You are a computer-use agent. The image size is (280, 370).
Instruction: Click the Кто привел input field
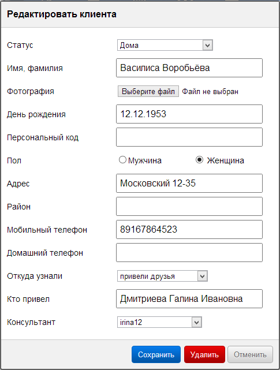click(189, 299)
